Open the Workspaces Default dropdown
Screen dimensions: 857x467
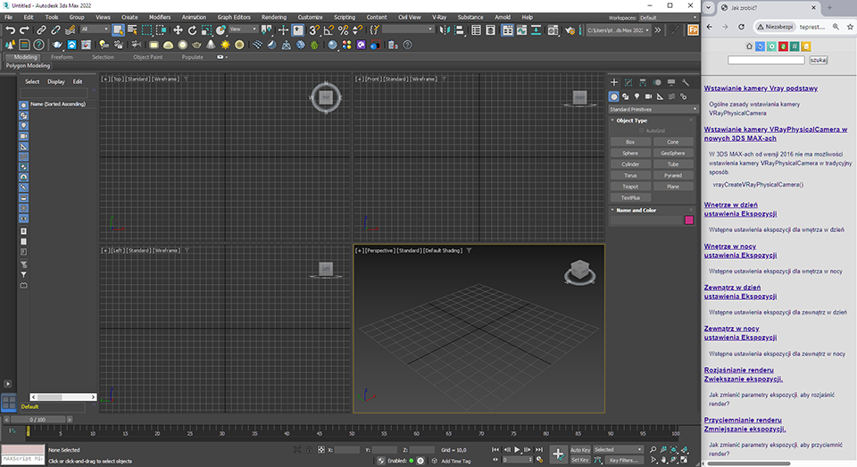(x=669, y=18)
